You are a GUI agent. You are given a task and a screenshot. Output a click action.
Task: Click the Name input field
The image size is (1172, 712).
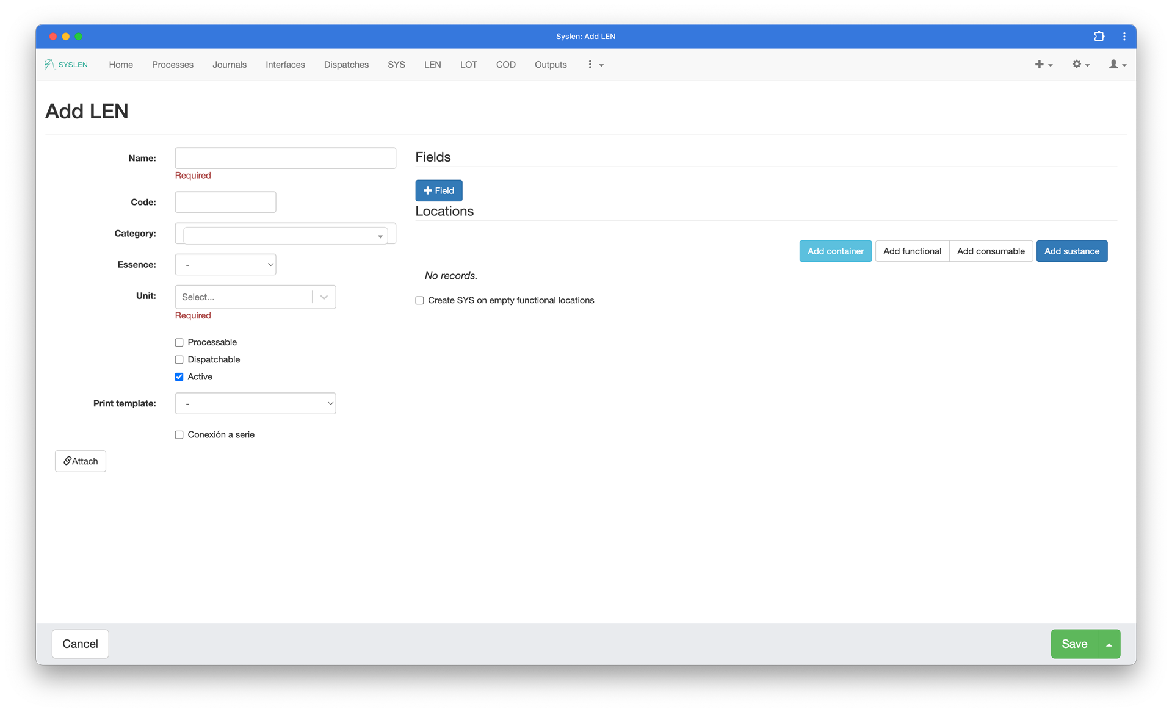coord(285,159)
